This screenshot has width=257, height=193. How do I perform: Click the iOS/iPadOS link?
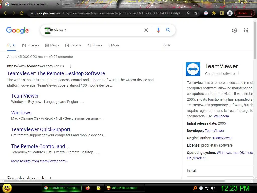[196, 158]
